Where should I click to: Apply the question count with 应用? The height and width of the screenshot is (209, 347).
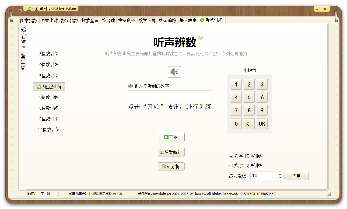pyautogui.click(x=296, y=176)
